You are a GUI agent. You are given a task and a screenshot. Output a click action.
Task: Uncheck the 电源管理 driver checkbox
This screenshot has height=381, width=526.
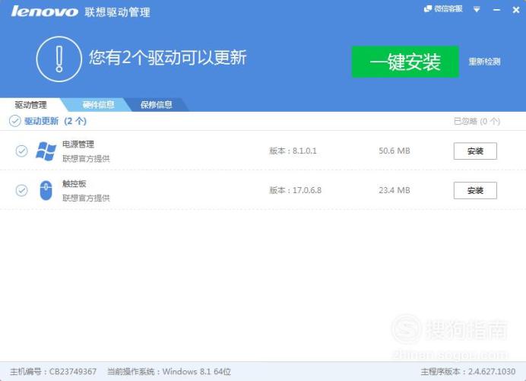[22, 151]
